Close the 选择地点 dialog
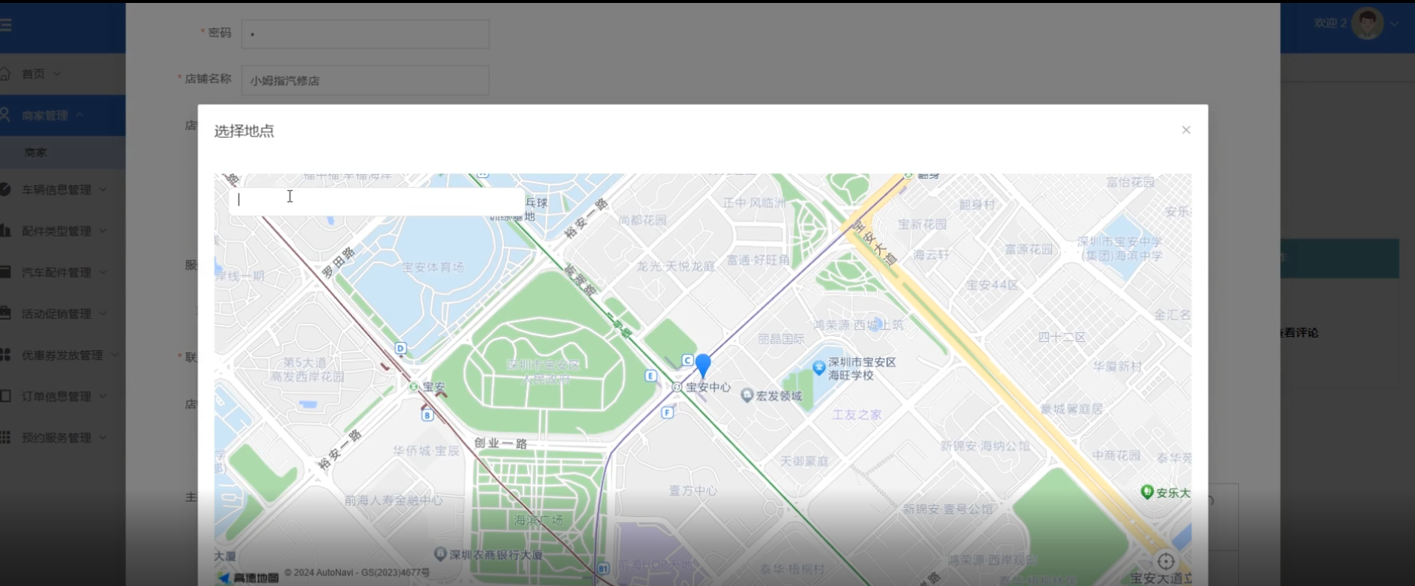The height and width of the screenshot is (586, 1415). (x=1186, y=130)
